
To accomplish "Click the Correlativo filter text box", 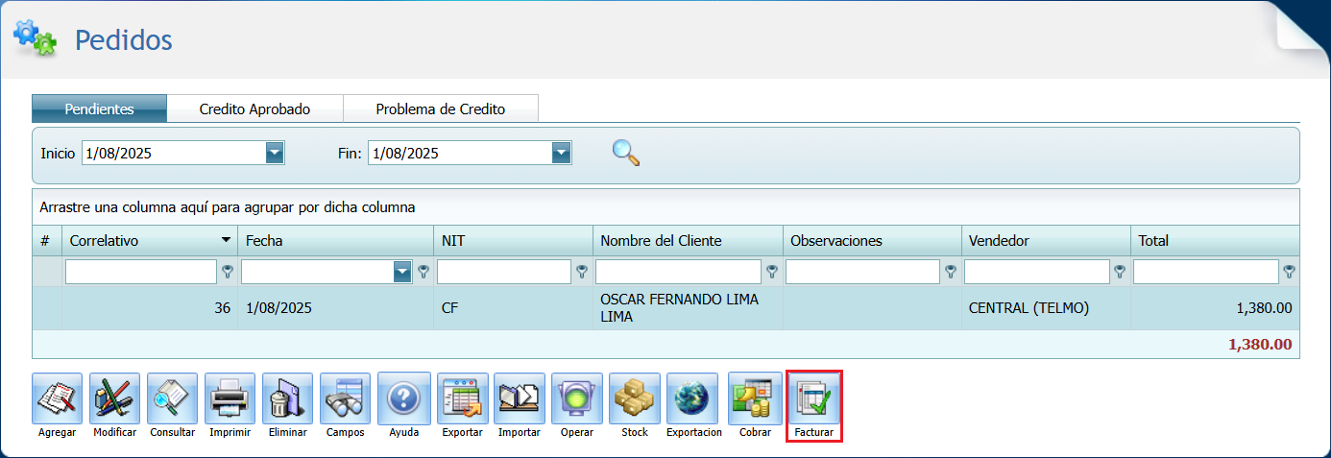I will (x=141, y=272).
